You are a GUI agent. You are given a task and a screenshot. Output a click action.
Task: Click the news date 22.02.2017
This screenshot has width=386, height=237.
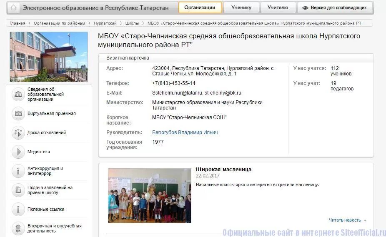pos(208,176)
